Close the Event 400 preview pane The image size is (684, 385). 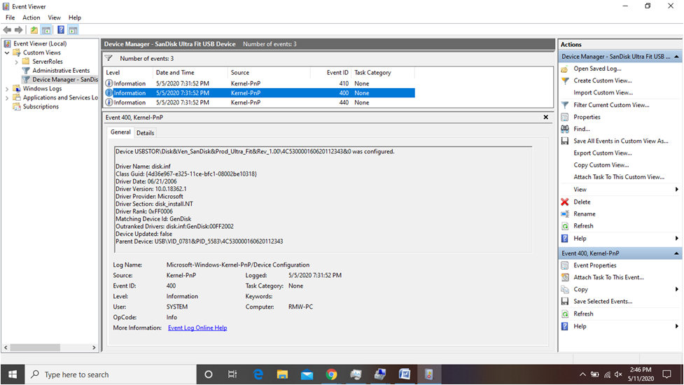[545, 118]
